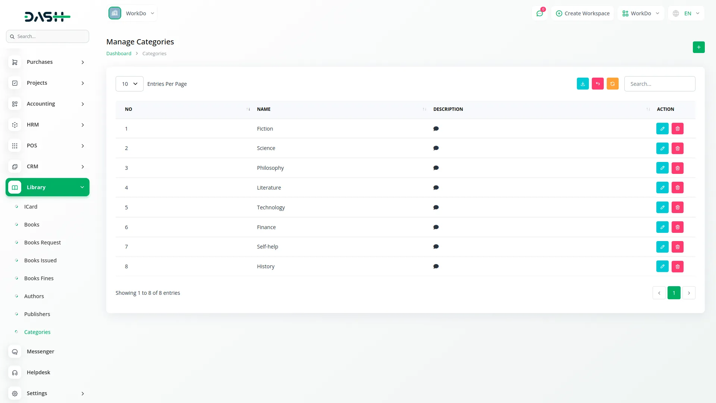
Task: Click the green add category plus button
Action: point(698,47)
